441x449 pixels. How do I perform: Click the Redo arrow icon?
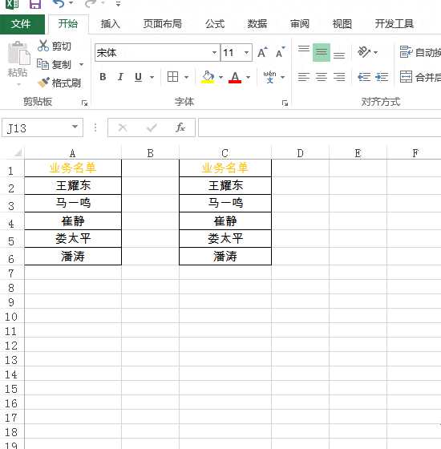tap(91, 4)
